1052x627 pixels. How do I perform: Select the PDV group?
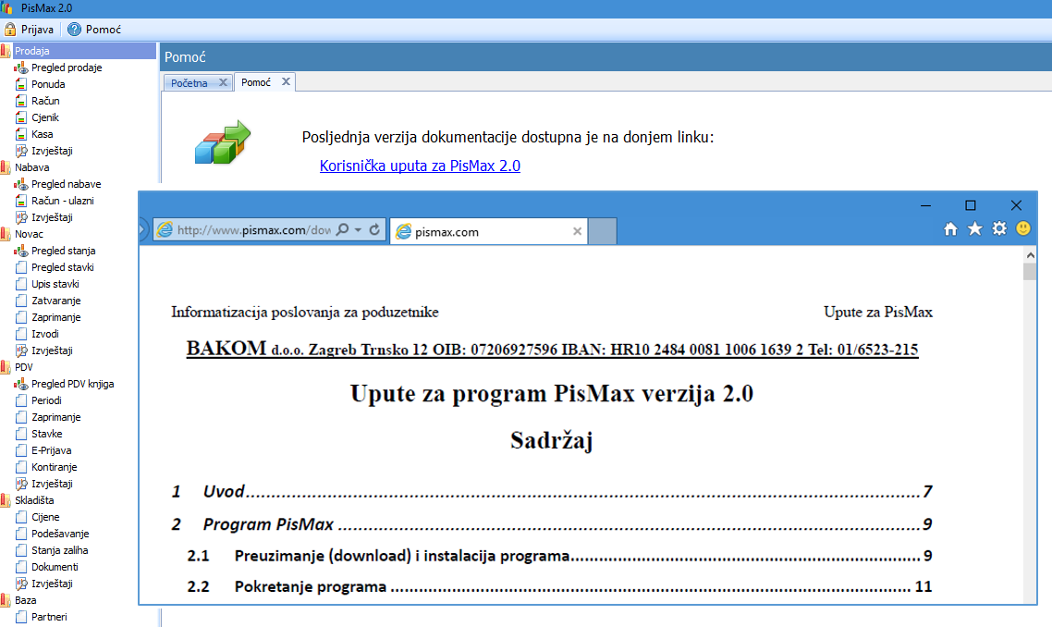(x=23, y=367)
